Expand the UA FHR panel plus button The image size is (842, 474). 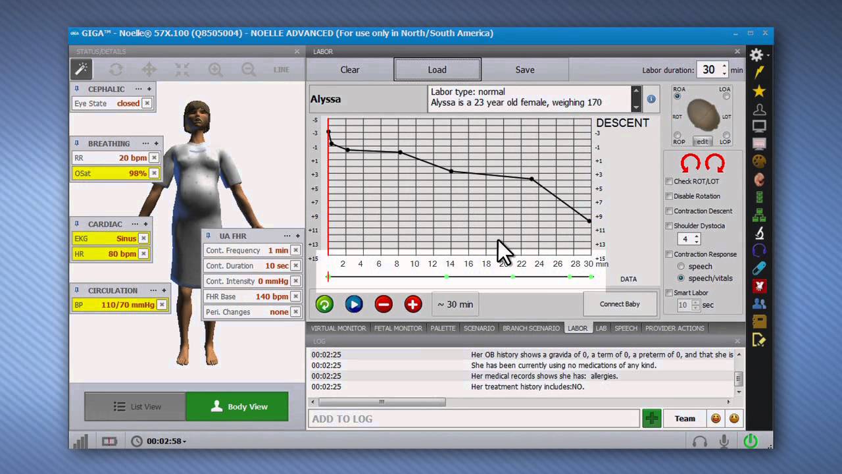click(x=297, y=236)
